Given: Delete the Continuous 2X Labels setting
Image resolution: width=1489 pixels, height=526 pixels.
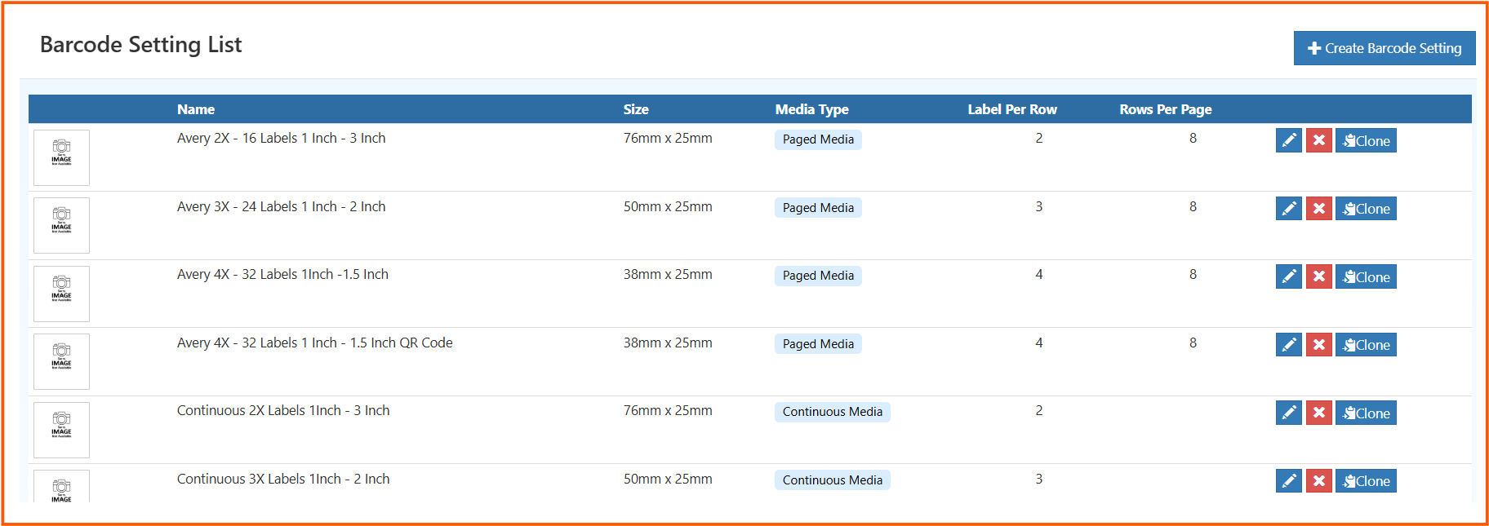Looking at the screenshot, I should [1318, 413].
